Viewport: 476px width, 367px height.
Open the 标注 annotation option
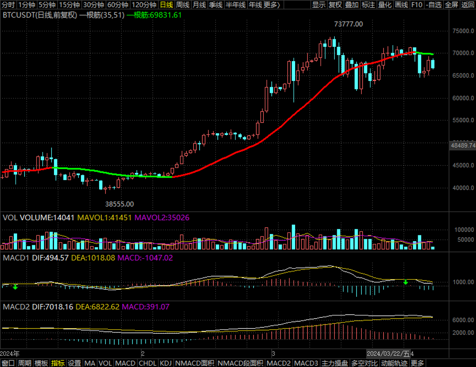(x=369, y=5)
